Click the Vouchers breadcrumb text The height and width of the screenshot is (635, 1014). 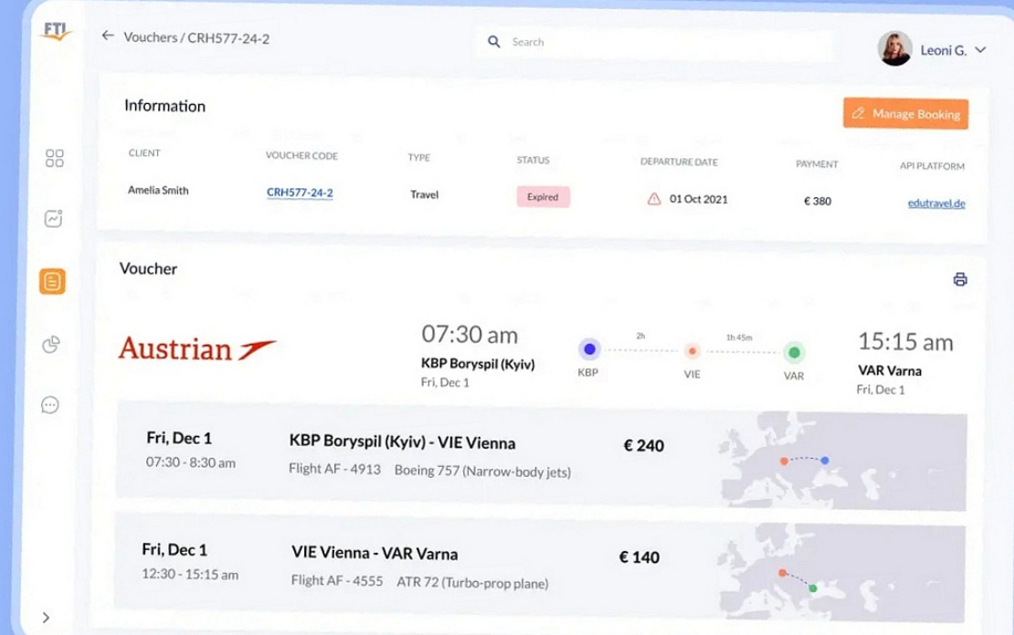coord(150,37)
